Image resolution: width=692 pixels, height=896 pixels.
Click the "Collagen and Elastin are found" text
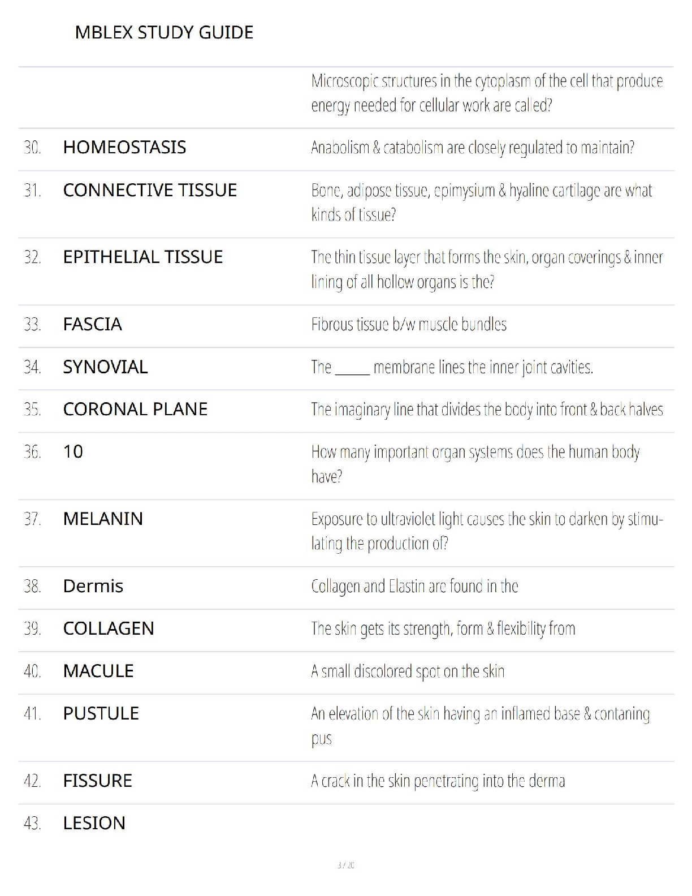[414, 587]
